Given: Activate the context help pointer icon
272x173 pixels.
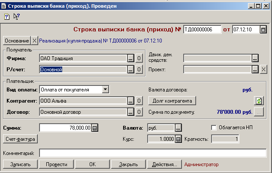Looking at the screenshot, I should (x=17, y=17).
